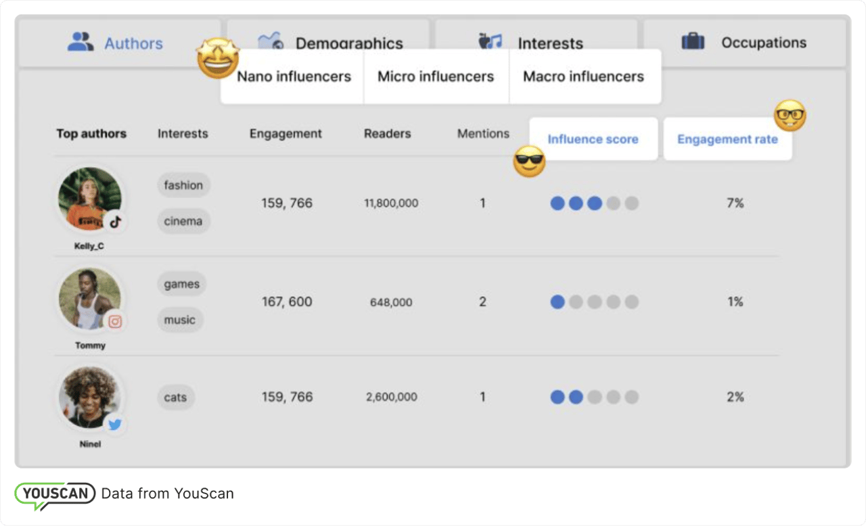The width and height of the screenshot is (866, 526).
Task: Click the briefcase icon on Occupations tab
Action: (x=693, y=43)
